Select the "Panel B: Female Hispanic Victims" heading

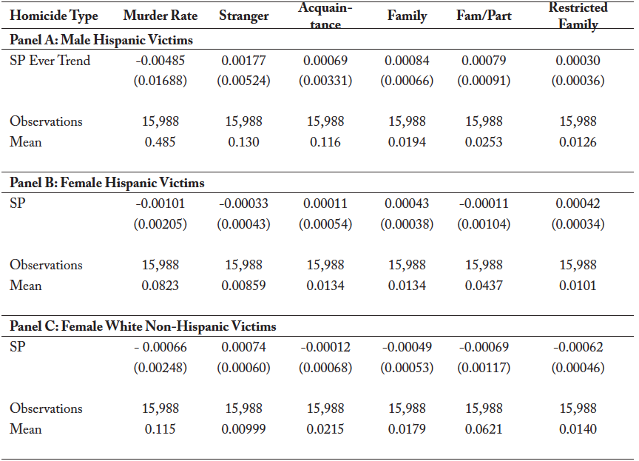pos(107,183)
